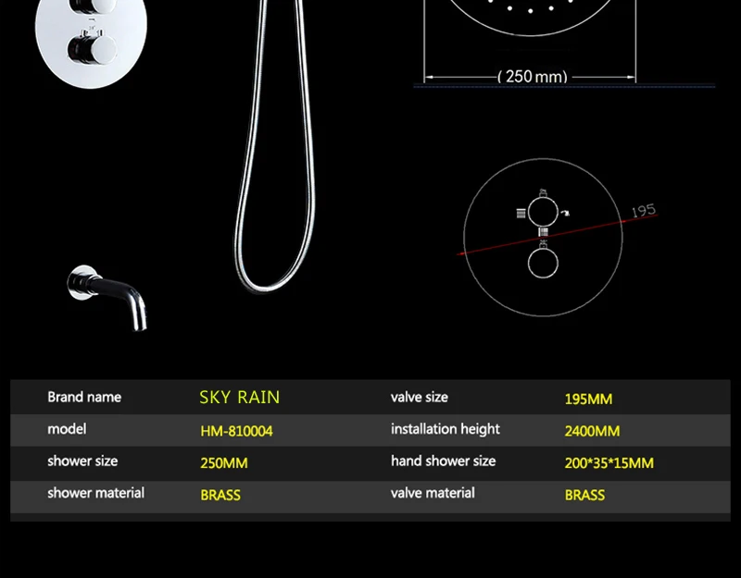The width and height of the screenshot is (741, 578).
Task: Click the "model" row label
Action: click(x=67, y=429)
